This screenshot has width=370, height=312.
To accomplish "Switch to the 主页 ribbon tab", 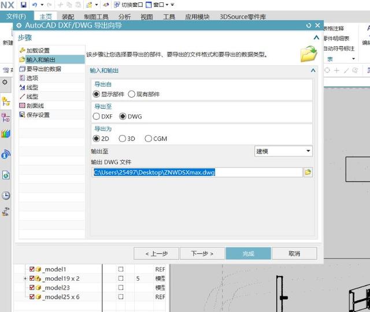I will point(46,17).
